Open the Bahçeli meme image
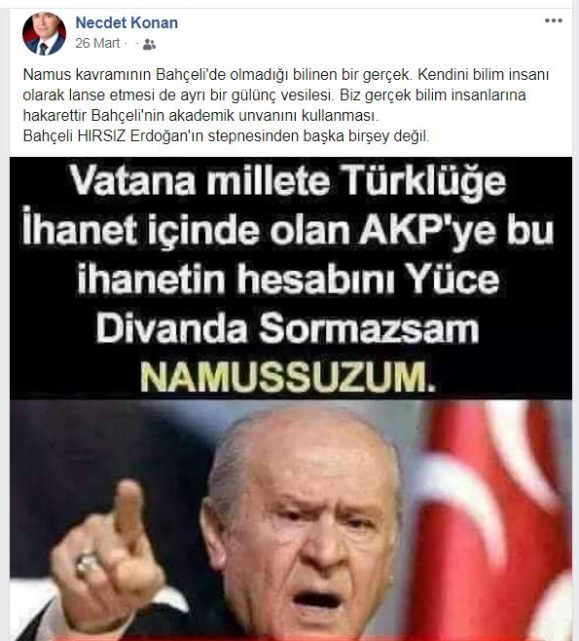Screen dimensions: 579x641 point(291,398)
